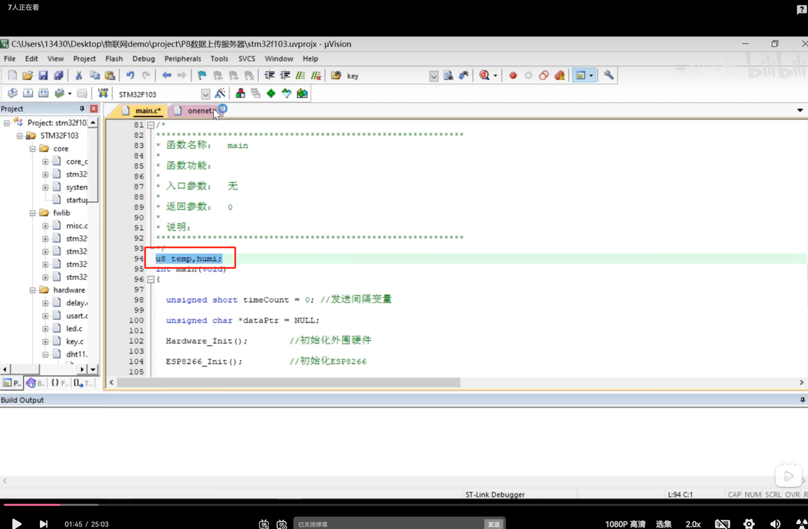This screenshot has width=808, height=529.
Task: Click the Unindent selected lines icon
Action: [x=285, y=76]
